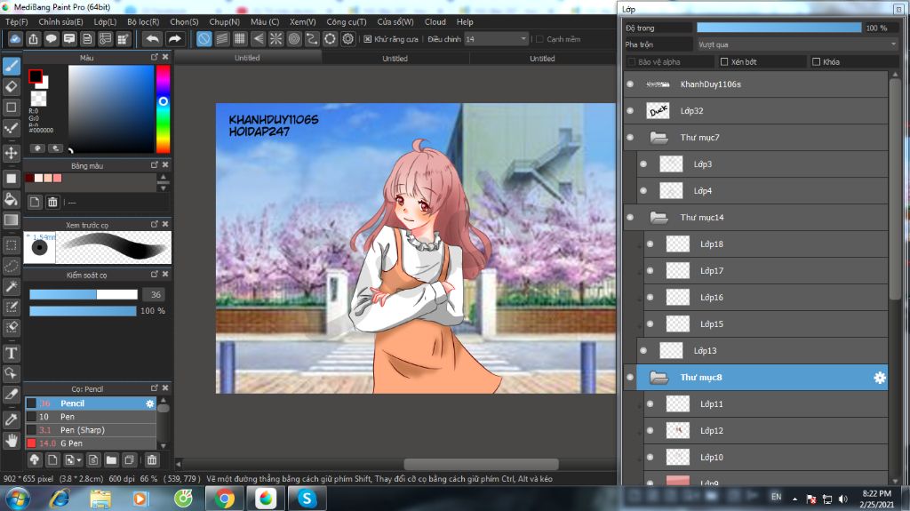
Task: Enable crisscross grid snap guide
Action: coord(240,39)
